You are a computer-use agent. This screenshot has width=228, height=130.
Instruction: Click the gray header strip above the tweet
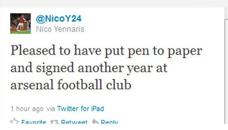point(98,3)
